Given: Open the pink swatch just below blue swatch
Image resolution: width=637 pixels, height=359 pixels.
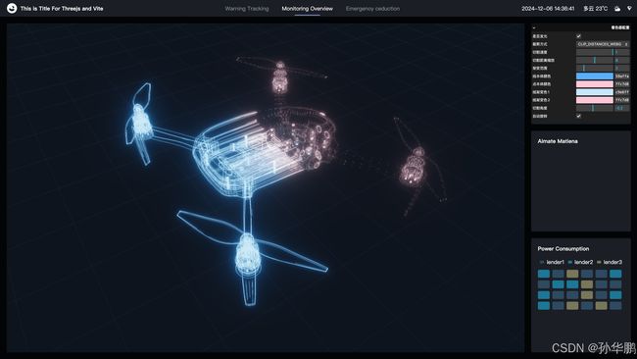Looking at the screenshot, I should tap(595, 83).
